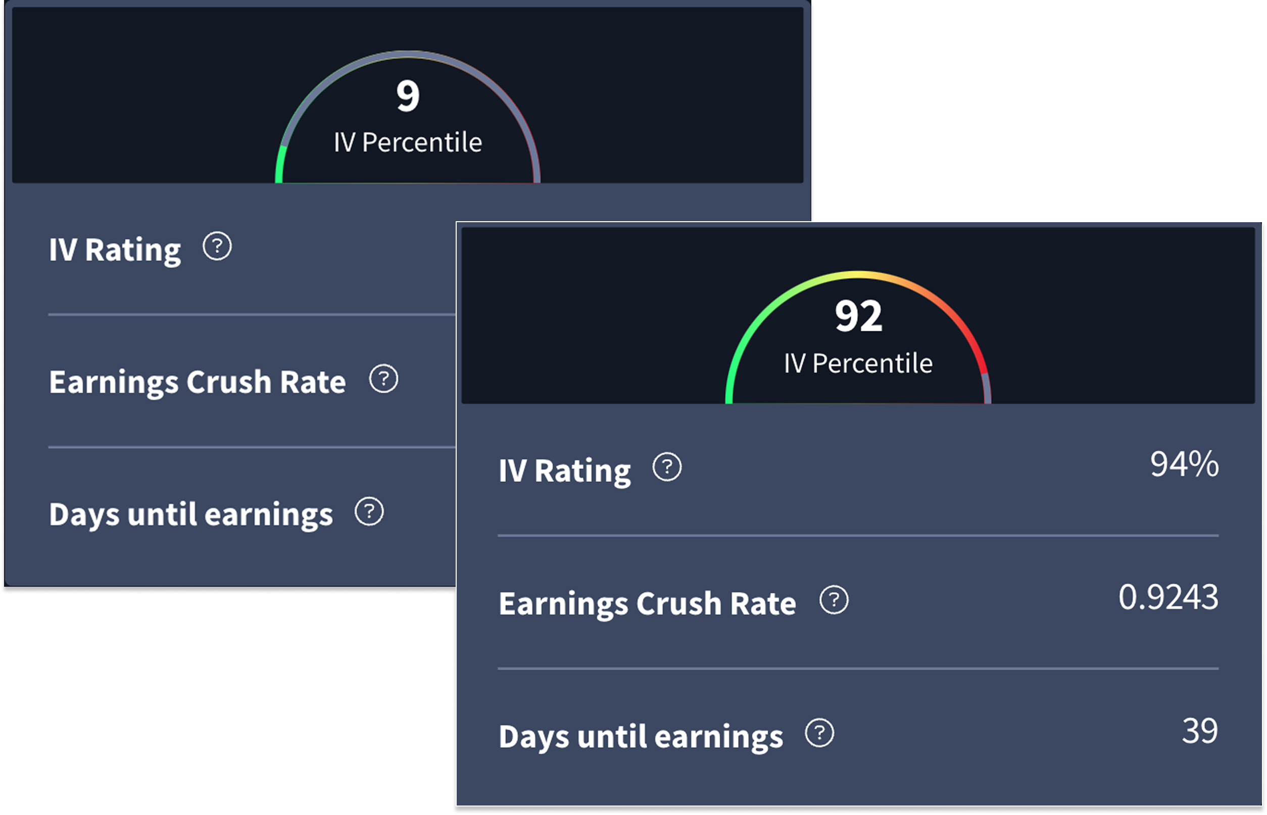Click IV Rating label in the 9-percentile card
1267x815 pixels.
tap(115, 250)
